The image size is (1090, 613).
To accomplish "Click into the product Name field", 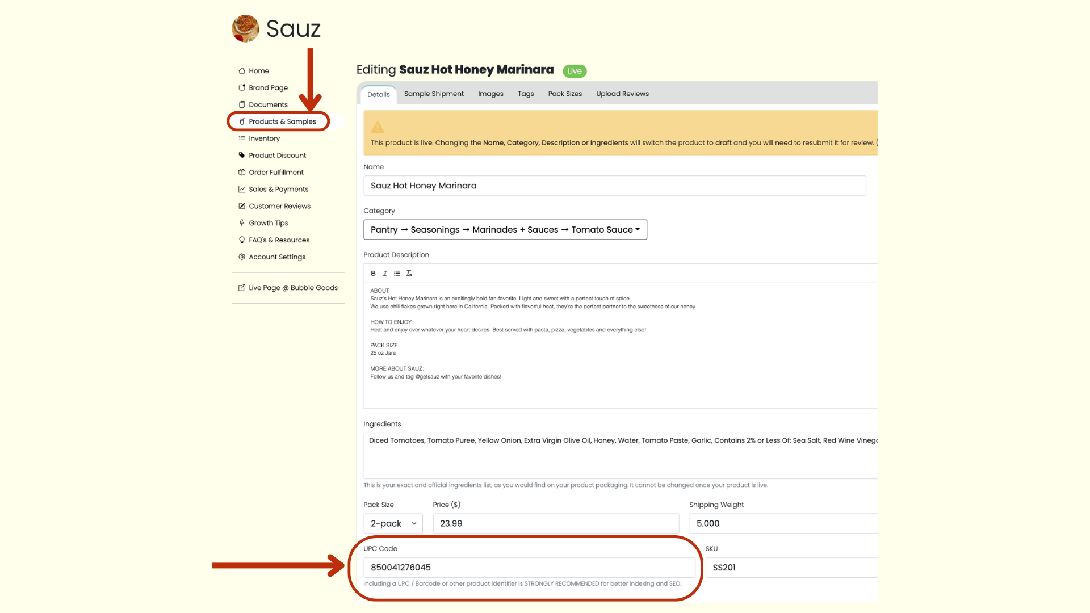I will point(614,186).
